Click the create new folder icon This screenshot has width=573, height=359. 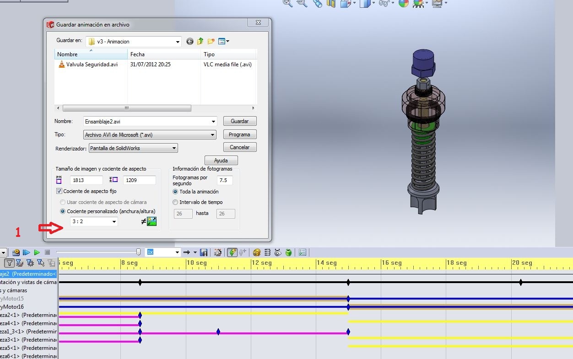211,42
